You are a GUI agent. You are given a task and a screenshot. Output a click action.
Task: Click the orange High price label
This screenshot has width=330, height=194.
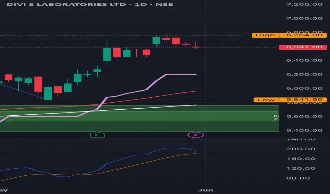point(265,35)
